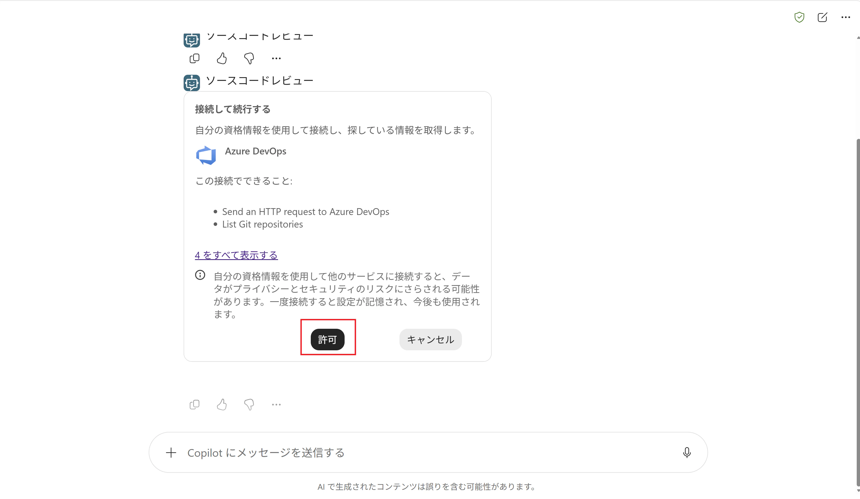Give thumbs down below the connection card
Viewport: 860px width, 499px height.
pos(249,404)
